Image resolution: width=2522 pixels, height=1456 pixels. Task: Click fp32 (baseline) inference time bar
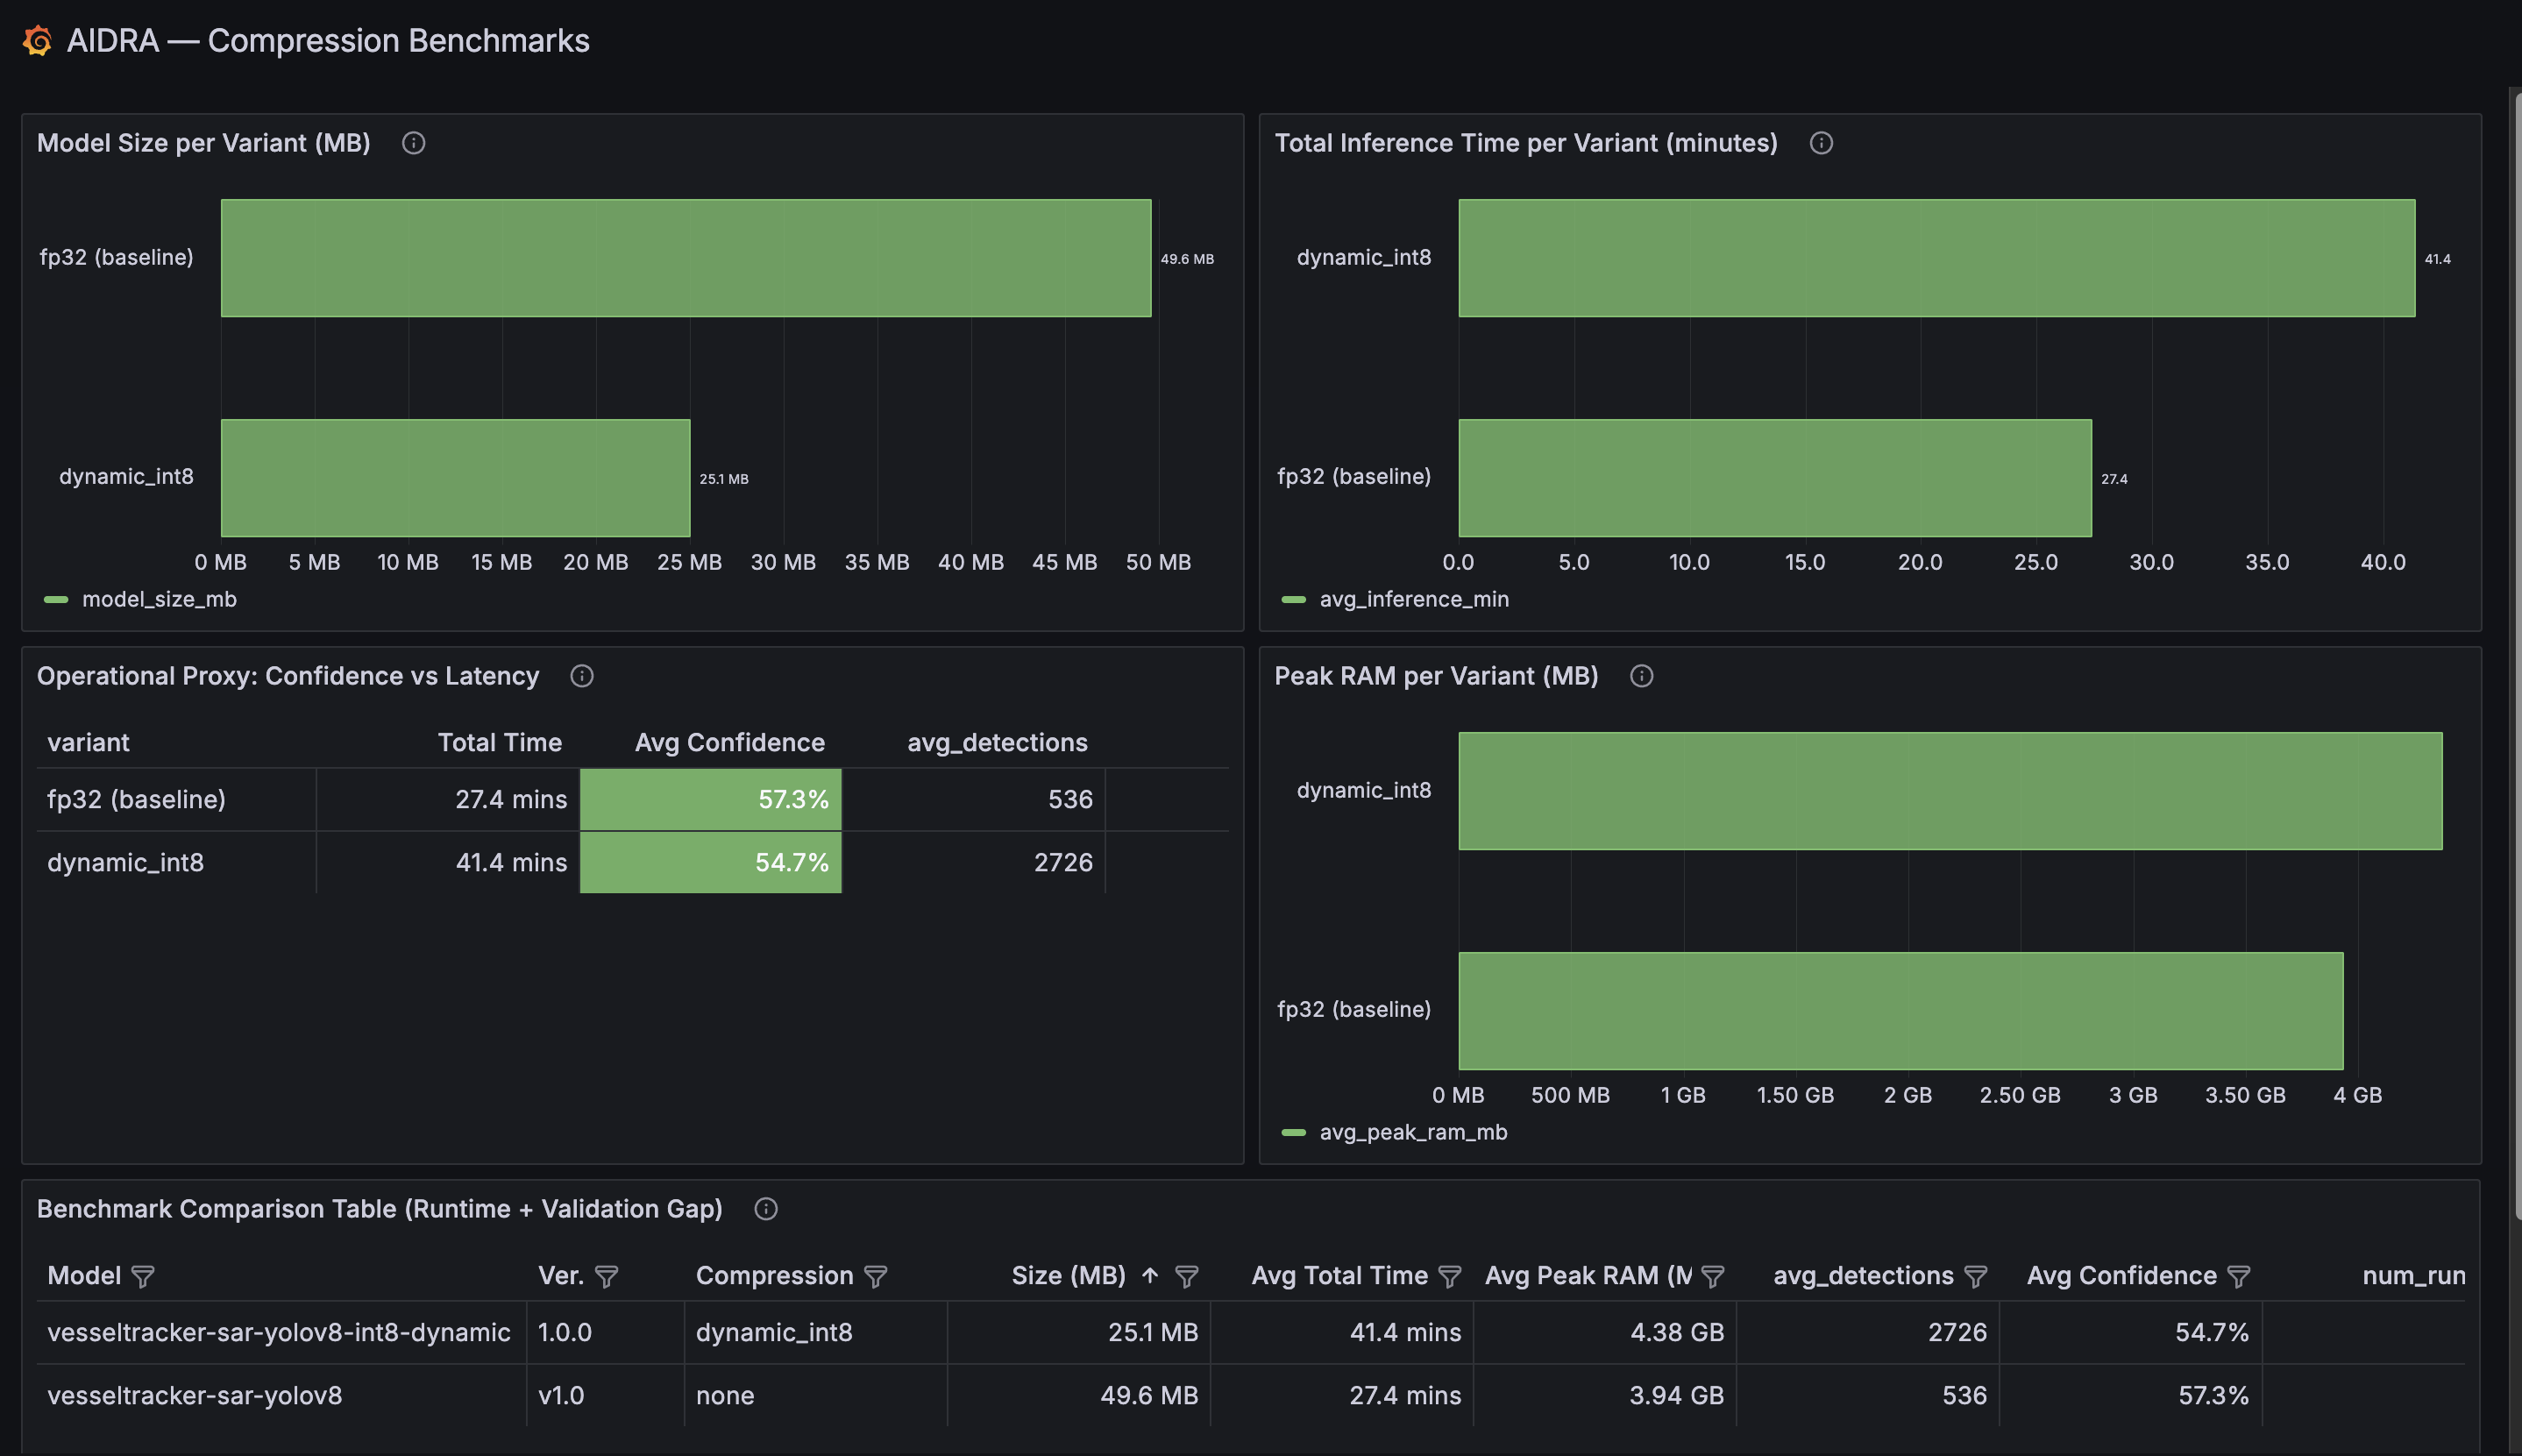coord(1775,478)
